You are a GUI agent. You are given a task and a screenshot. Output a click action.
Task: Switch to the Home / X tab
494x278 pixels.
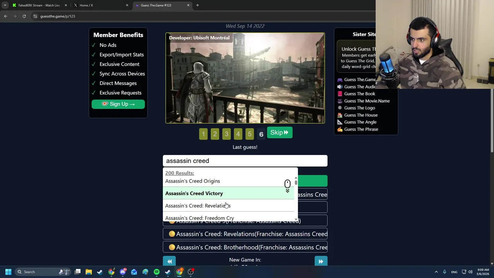100,5
